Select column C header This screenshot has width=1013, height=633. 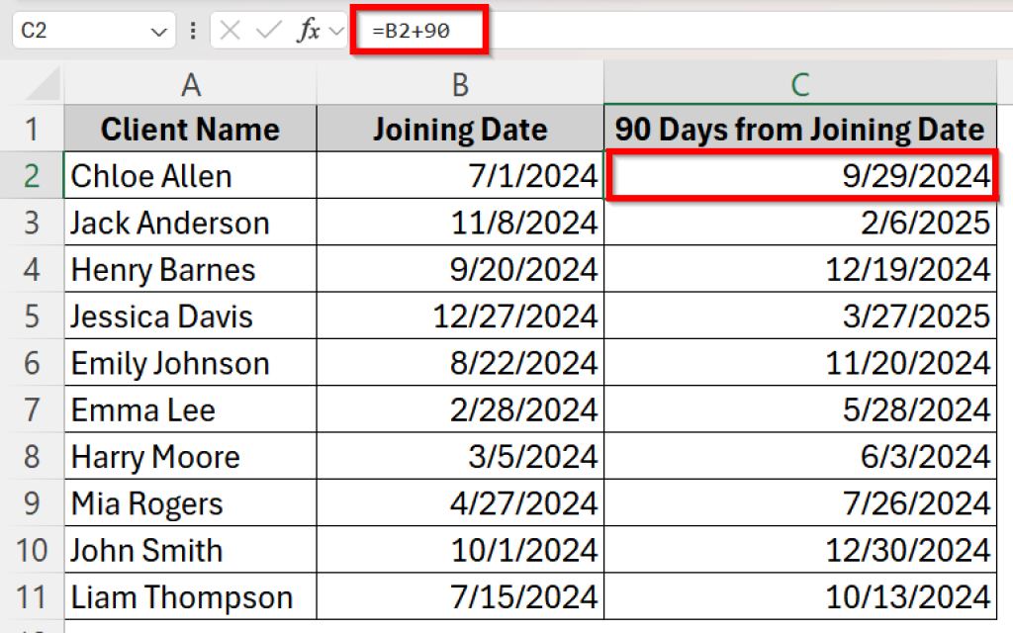tap(800, 85)
